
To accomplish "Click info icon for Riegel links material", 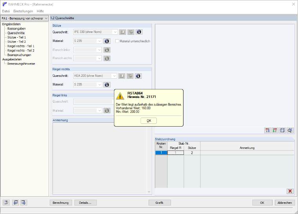I will pos(107,111).
